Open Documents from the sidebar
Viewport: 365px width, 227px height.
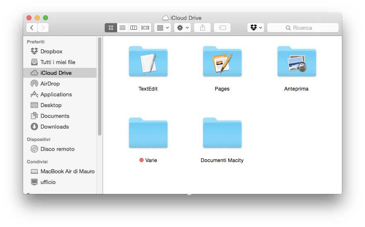pos(60,116)
